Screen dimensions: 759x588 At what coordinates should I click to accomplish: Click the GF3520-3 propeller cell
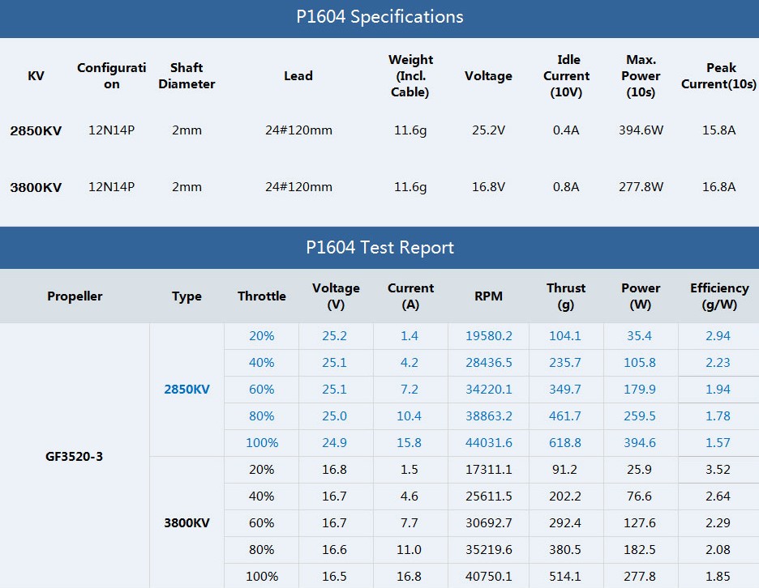pyautogui.click(x=74, y=456)
